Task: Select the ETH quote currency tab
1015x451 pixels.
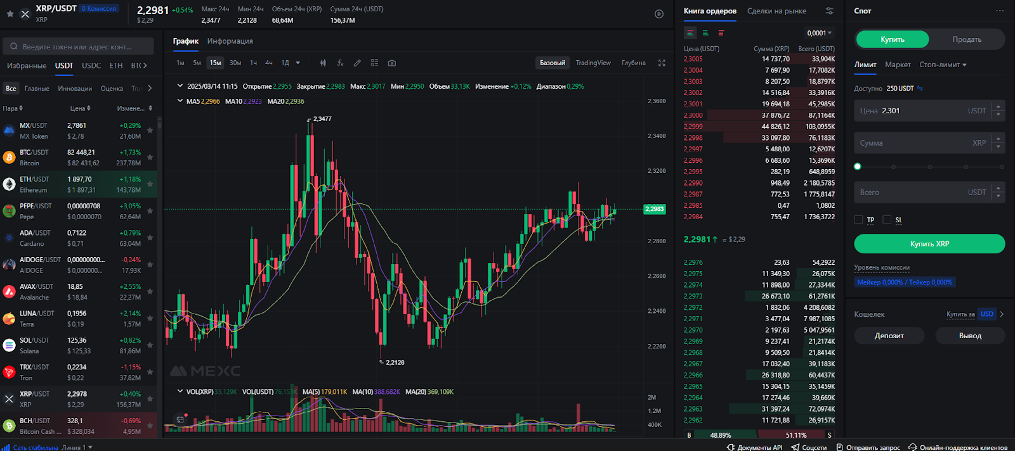Action: (116, 65)
